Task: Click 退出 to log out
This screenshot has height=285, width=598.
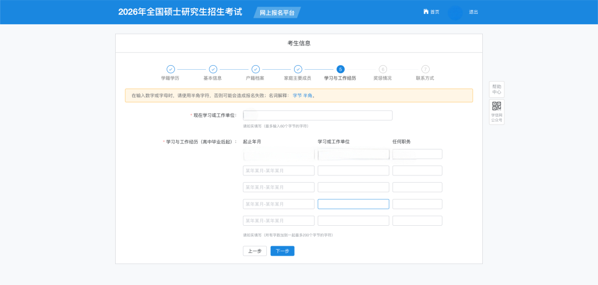Action: [473, 12]
